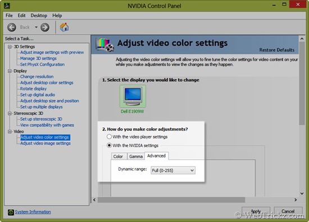Click the vertical scrollbar up arrow
Viewport: 309px width, 222px height.
pyautogui.click(x=302, y=39)
